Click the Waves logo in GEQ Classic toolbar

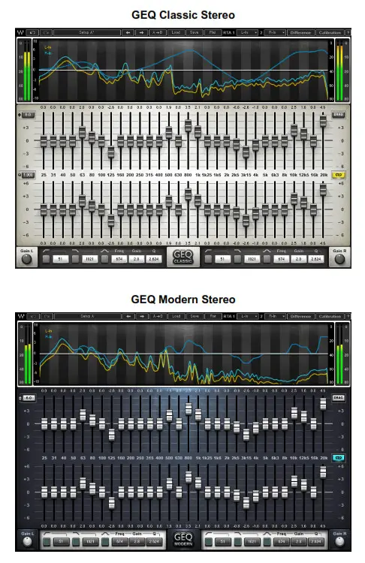21,33
